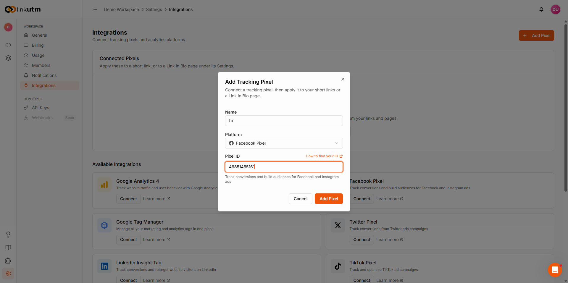Click Settings breadcrumb
The width and height of the screenshot is (568, 283).
click(x=154, y=9)
